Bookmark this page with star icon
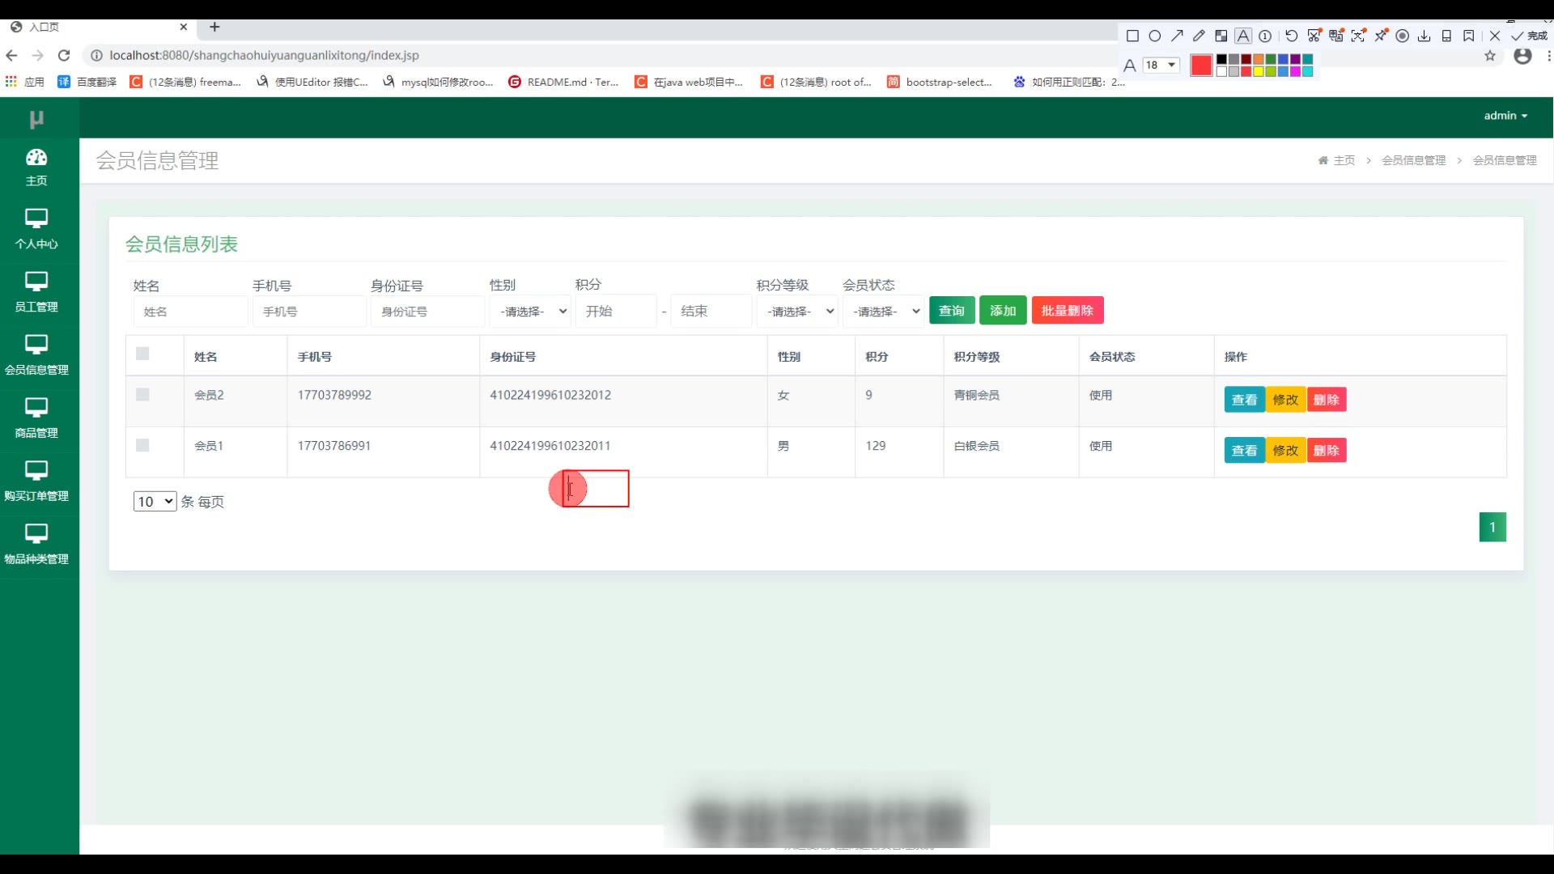Image resolution: width=1554 pixels, height=874 pixels. (1490, 56)
